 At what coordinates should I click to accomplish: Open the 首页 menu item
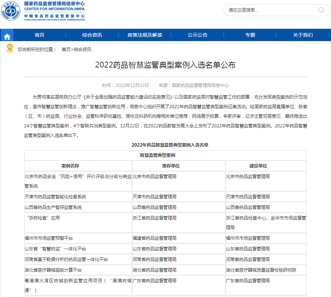39,35
